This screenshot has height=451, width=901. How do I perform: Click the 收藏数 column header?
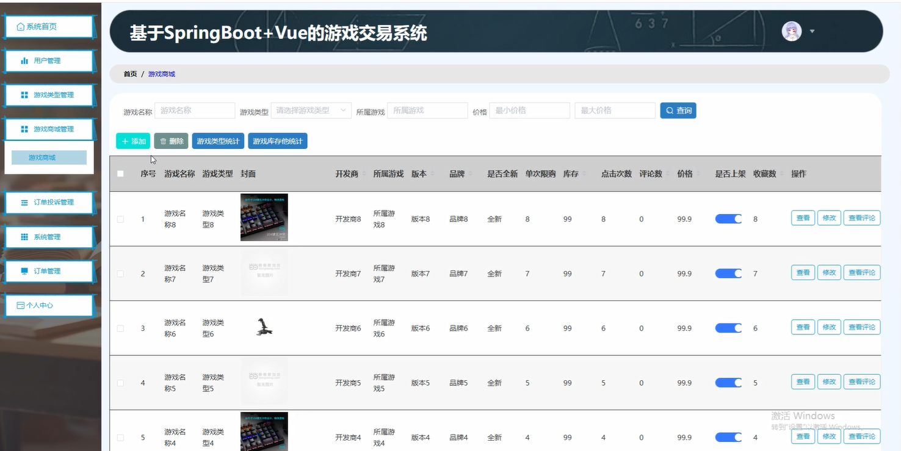[764, 174]
